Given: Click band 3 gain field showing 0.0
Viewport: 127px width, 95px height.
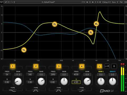Looking at the screenshot, I should pyautogui.click(x=64, y=75).
